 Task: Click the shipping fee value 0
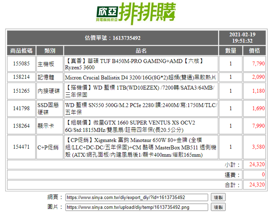pyautogui.click(x=263, y=175)
